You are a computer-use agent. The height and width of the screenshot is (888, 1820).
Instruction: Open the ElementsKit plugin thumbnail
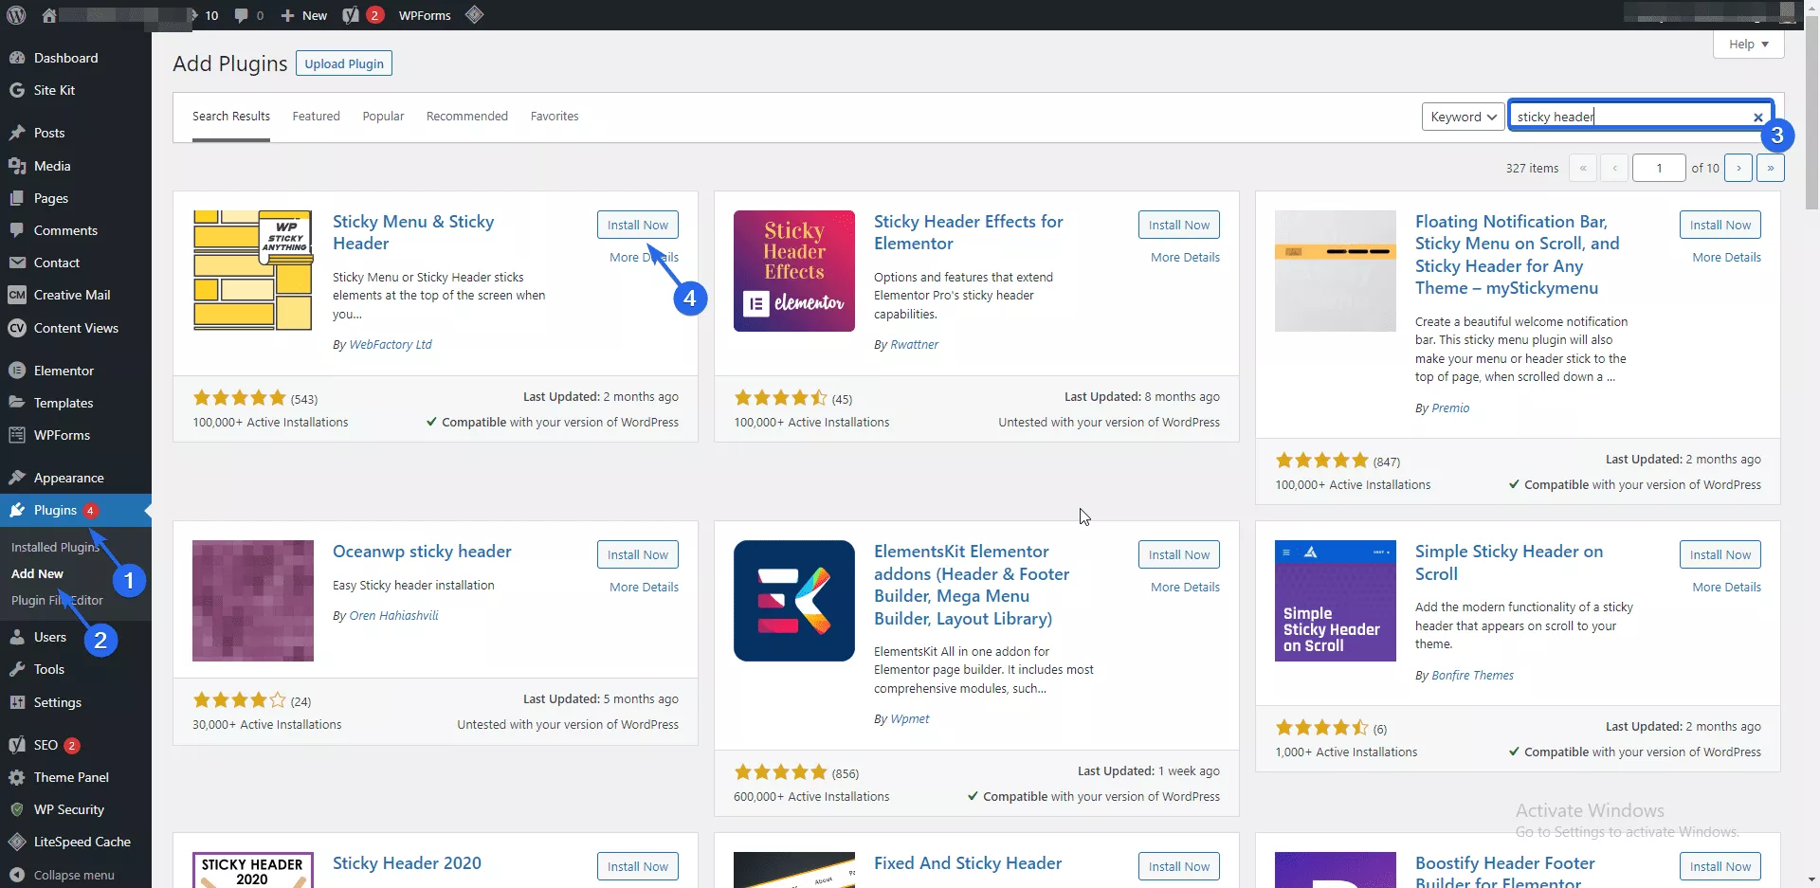(793, 601)
